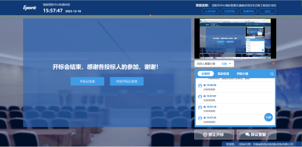This screenshot has width=302, height=147.
Task: Click avatar icon of 15:57:07 message
Action: click(x=200, y=97)
